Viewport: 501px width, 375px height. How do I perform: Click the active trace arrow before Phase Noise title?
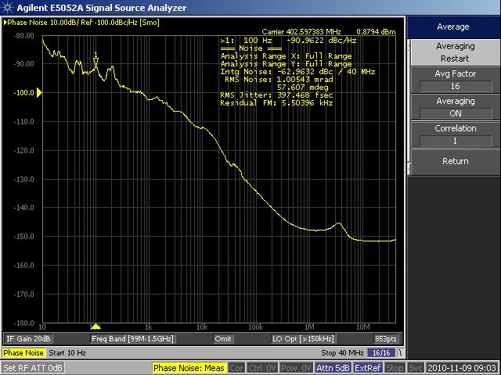point(5,23)
